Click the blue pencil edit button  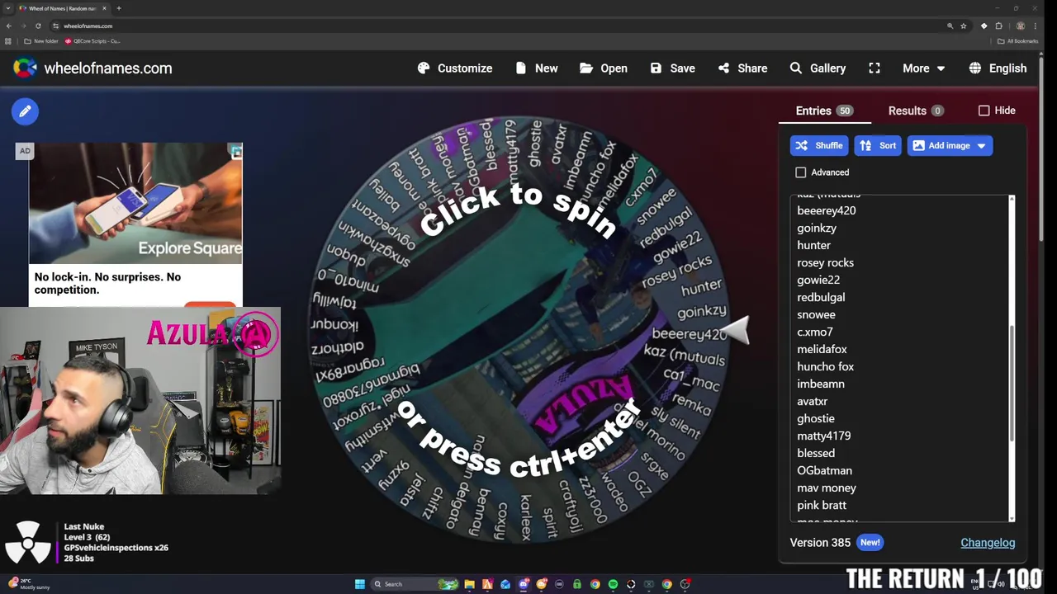pyautogui.click(x=25, y=111)
